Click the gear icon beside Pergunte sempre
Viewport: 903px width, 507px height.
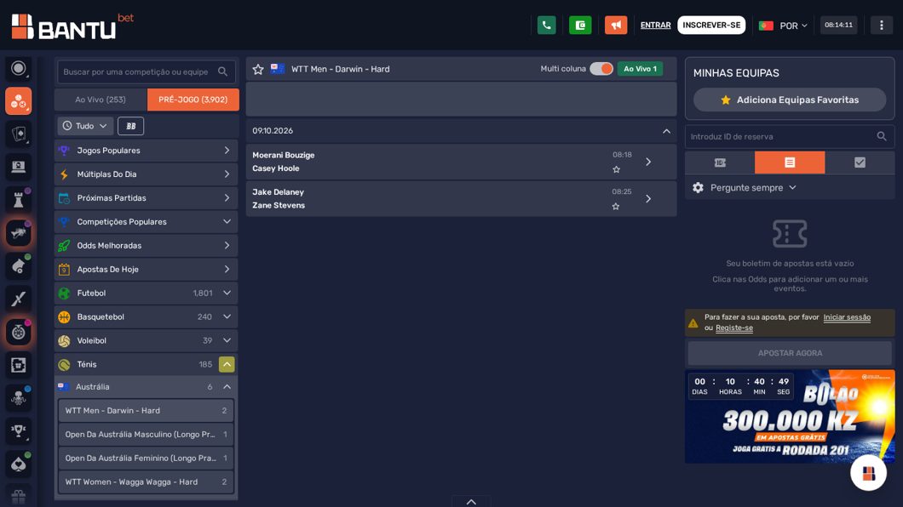tap(698, 188)
